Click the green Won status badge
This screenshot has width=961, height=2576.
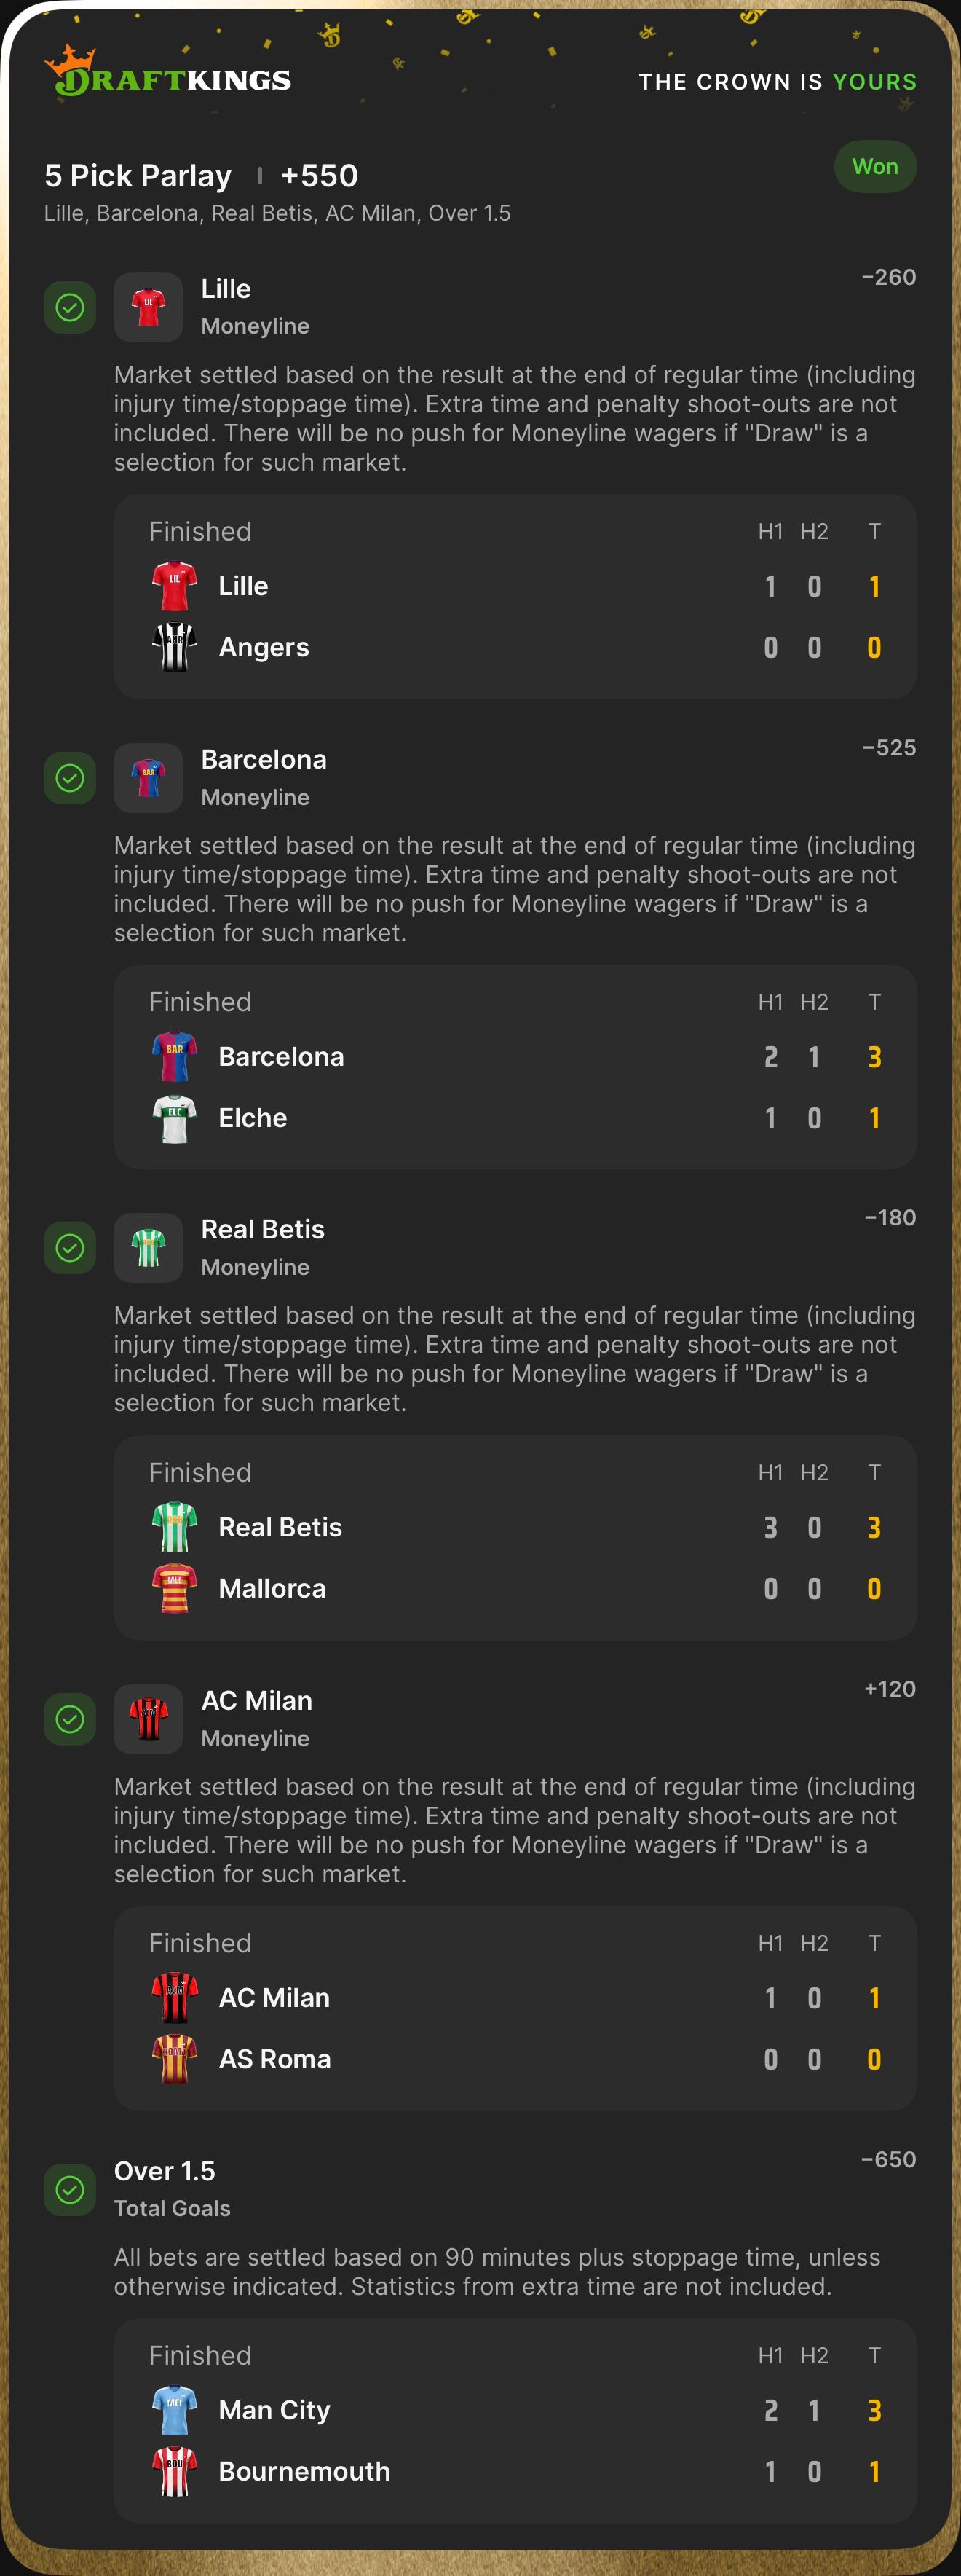coord(875,167)
